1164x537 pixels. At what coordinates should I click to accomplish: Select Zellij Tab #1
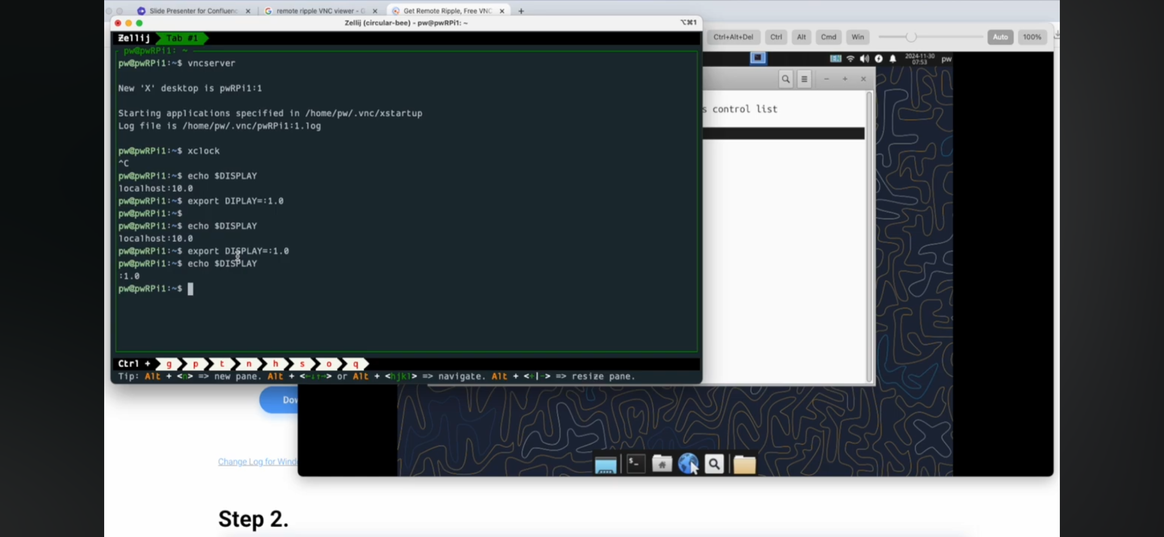pyautogui.click(x=182, y=38)
